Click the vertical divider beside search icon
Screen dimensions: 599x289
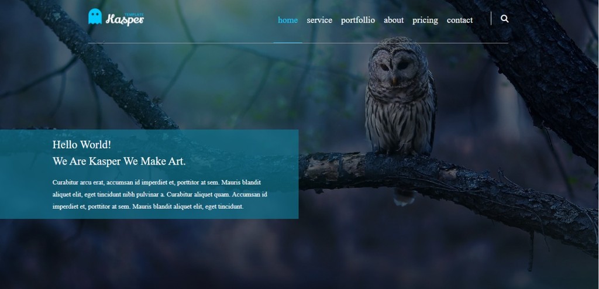click(491, 18)
